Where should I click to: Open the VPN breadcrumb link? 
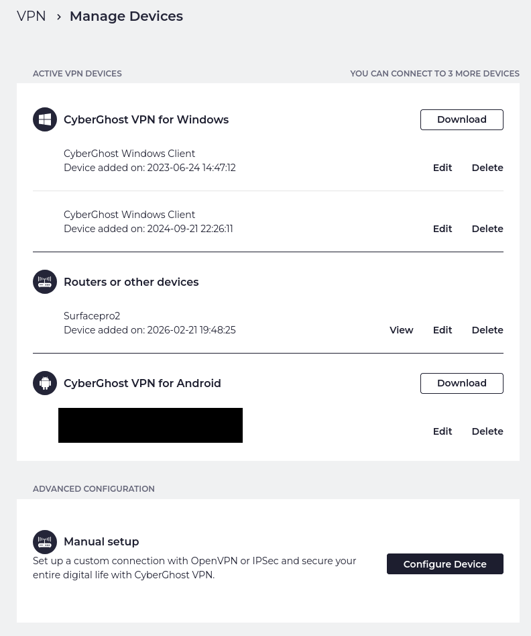[x=31, y=16]
